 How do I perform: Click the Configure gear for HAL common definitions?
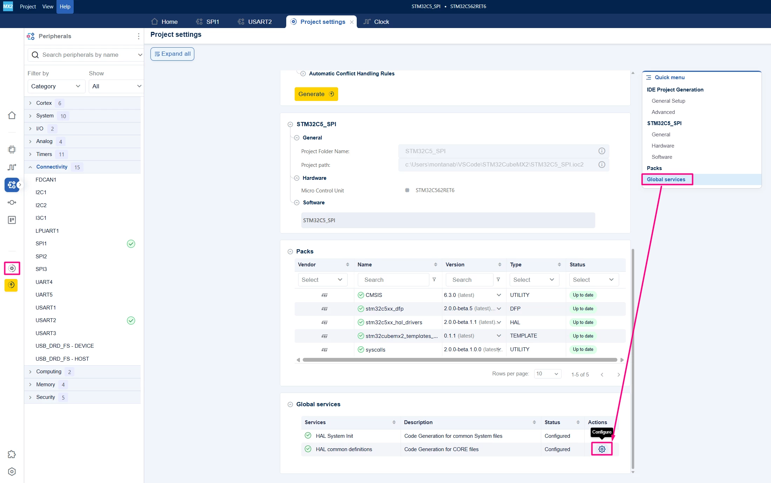point(602,449)
